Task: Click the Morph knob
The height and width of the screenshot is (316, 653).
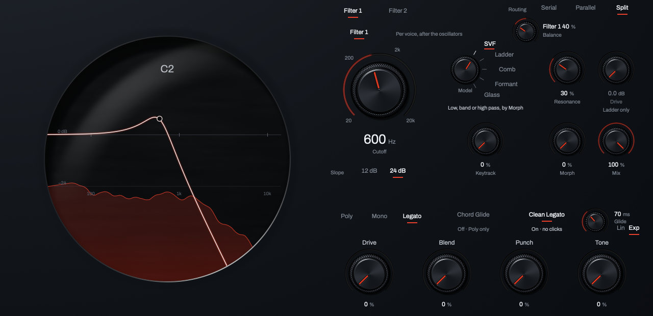Action: point(567,141)
